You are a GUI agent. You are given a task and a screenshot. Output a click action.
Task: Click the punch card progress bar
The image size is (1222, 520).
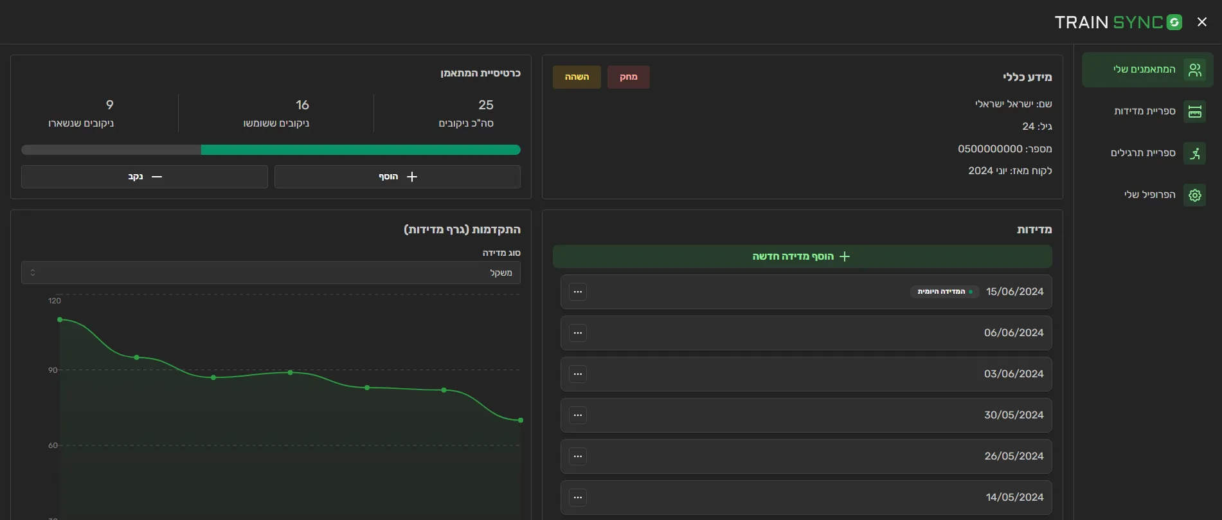(x=271, y=150)
